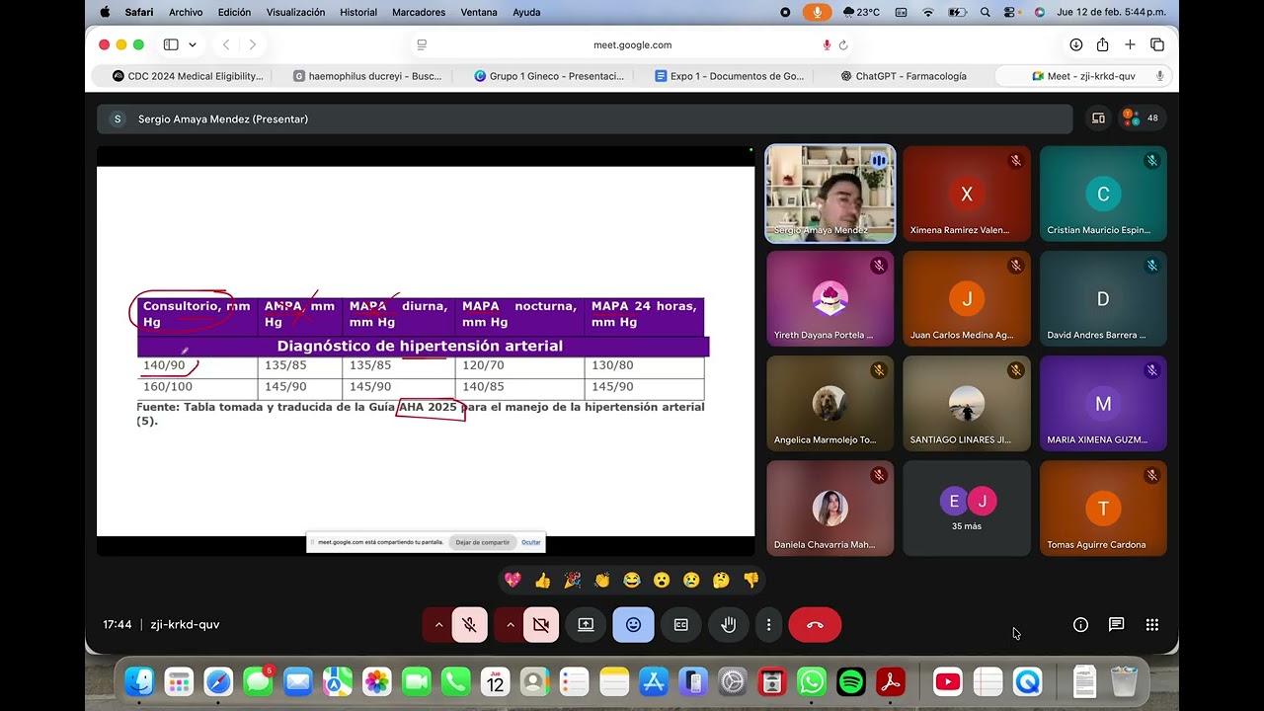This screenshot has width=1264, height=711.
Task: Share your screen with the present button
Action: pyautogui.click(x=586, y=625)
